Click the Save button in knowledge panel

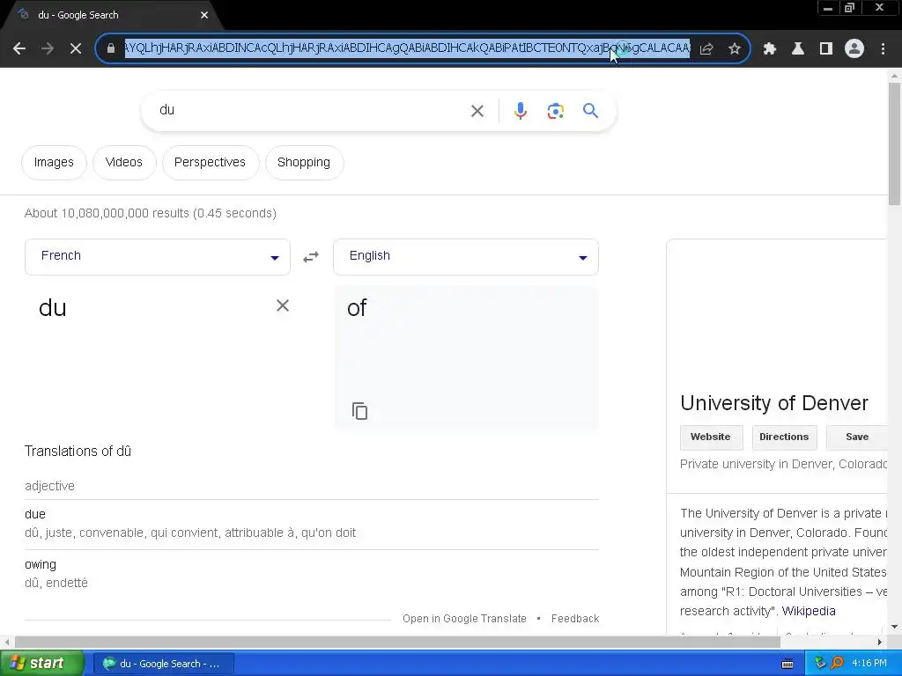857,437
